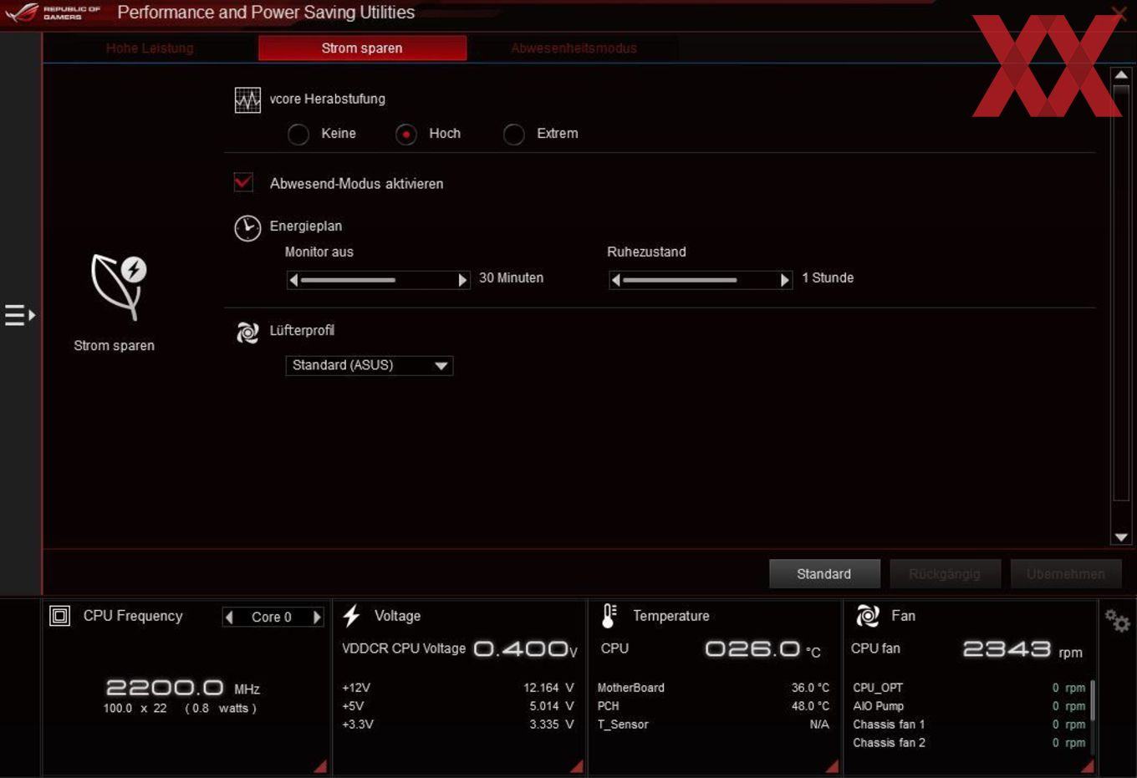Select the Keine vcore option
The height and width of the screenshot is (778, 1137).
(x=298, y=135)
